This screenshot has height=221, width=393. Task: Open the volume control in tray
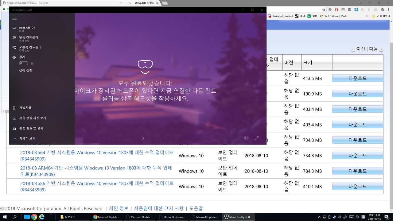pos(339,217)
